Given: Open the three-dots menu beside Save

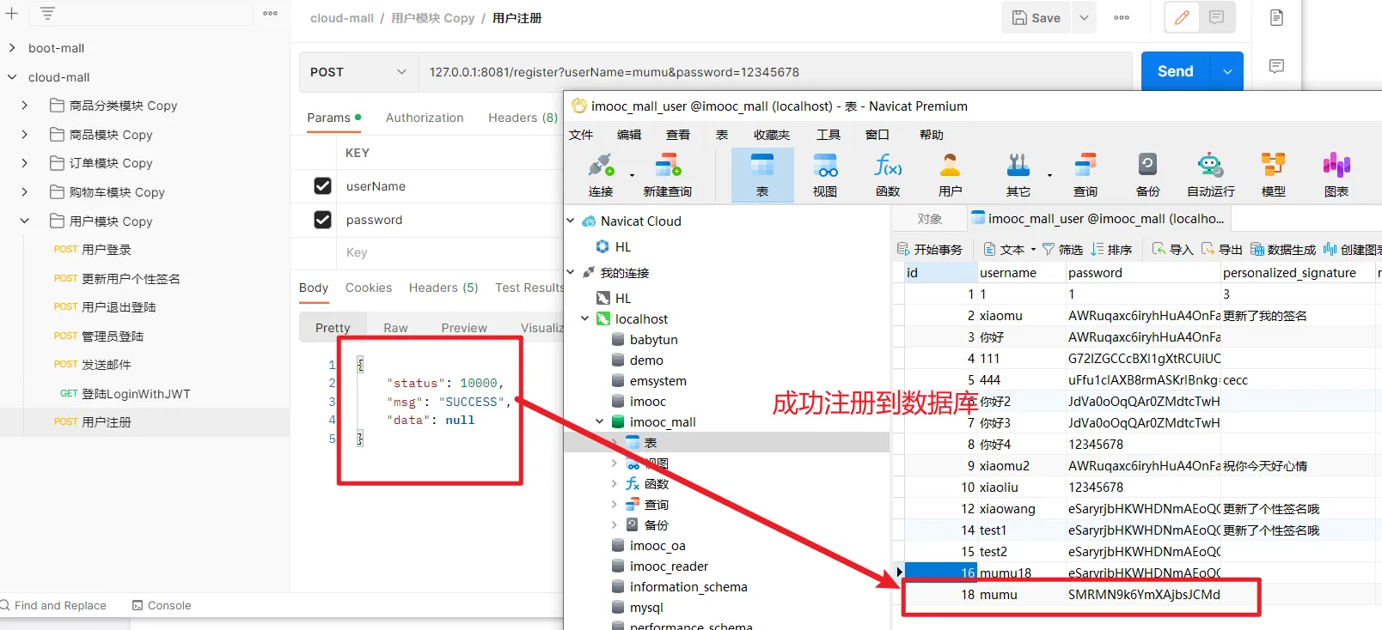Looking at the screenshot, I should [x=1122, y=18].
